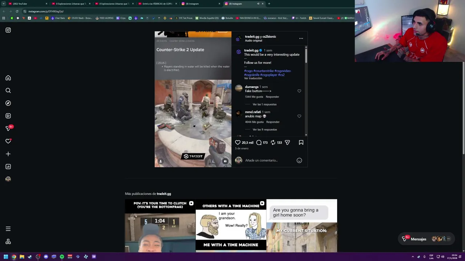The width and height of the screenshot is (465, 261).
Task: Expand Ver las 9 respuestas
Action: (265, 129)
